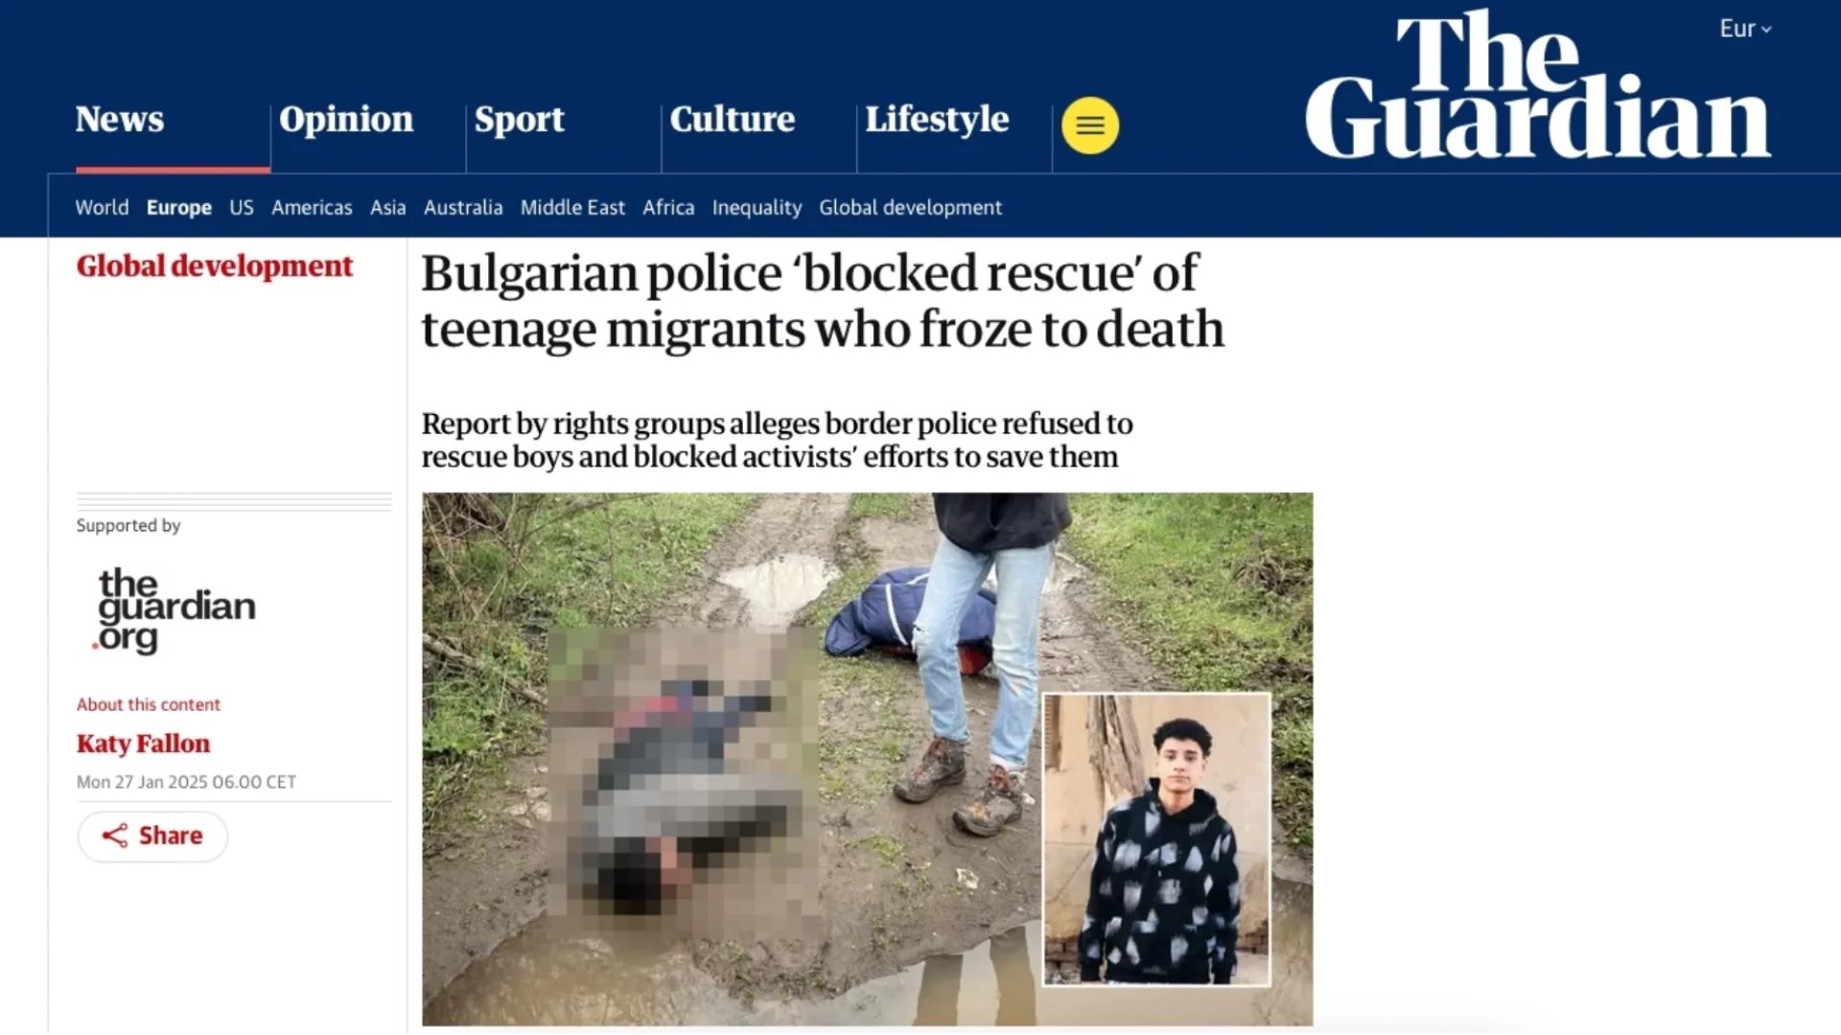
Task: Click Global development in sub-navigation bar
Action: tap(910, 208)
